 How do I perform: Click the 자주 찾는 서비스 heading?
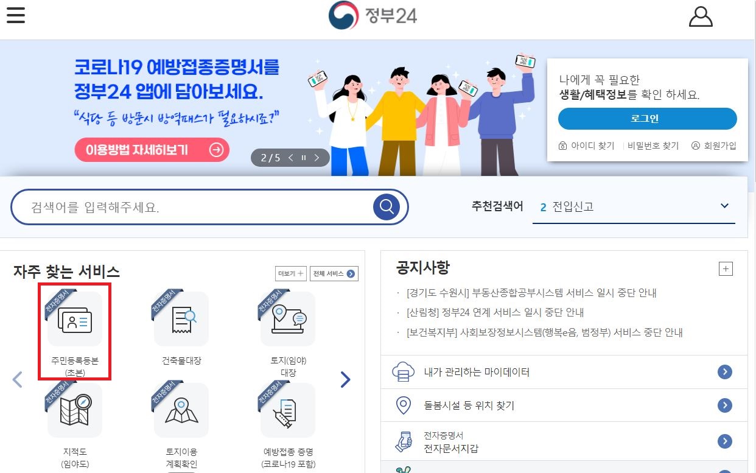66,272
